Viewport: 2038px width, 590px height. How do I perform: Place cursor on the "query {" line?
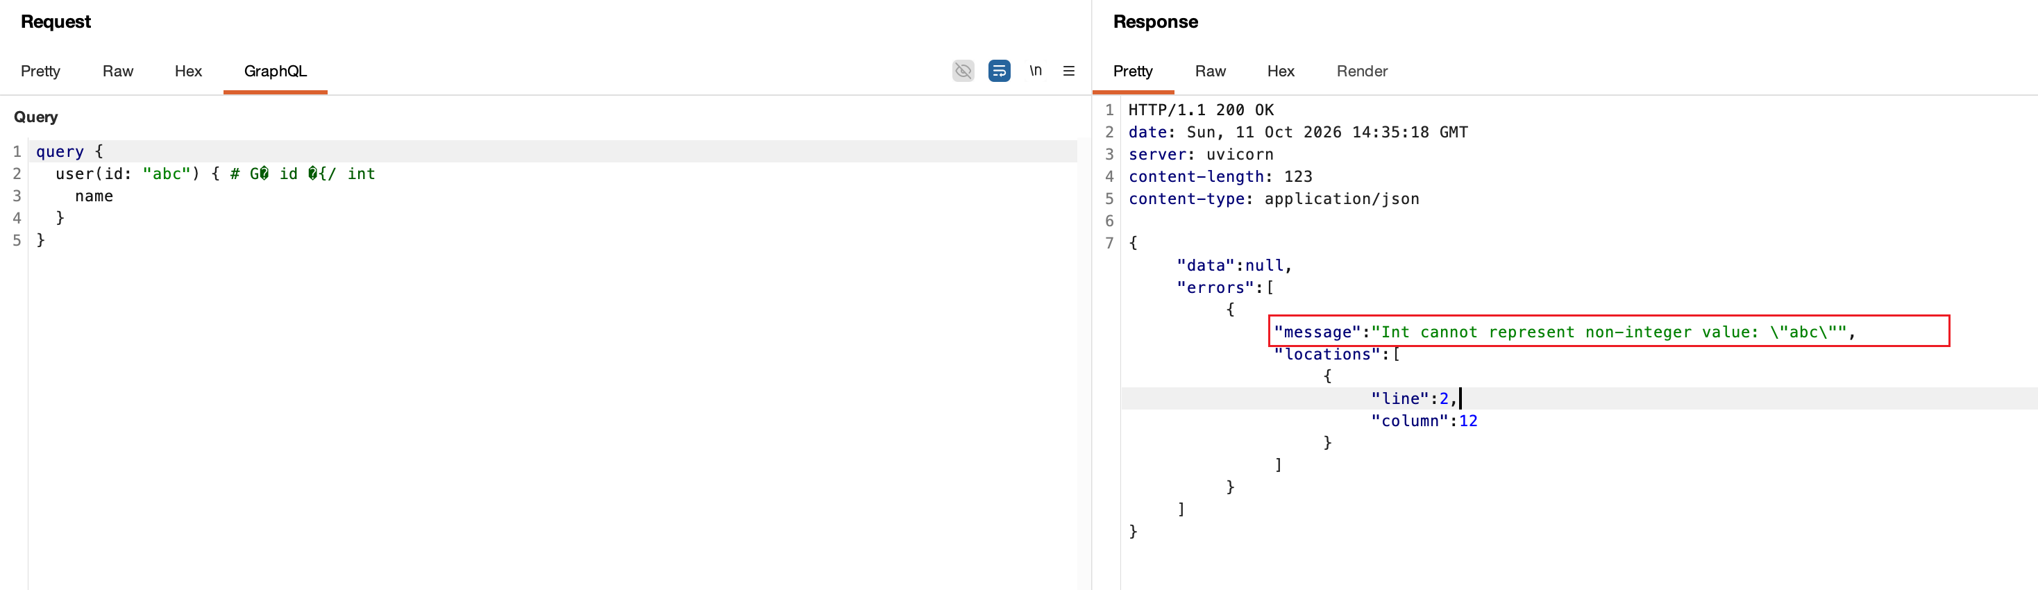tap(69, 151)
